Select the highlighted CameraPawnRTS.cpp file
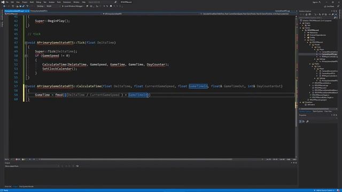 click(x=329, y=54)
